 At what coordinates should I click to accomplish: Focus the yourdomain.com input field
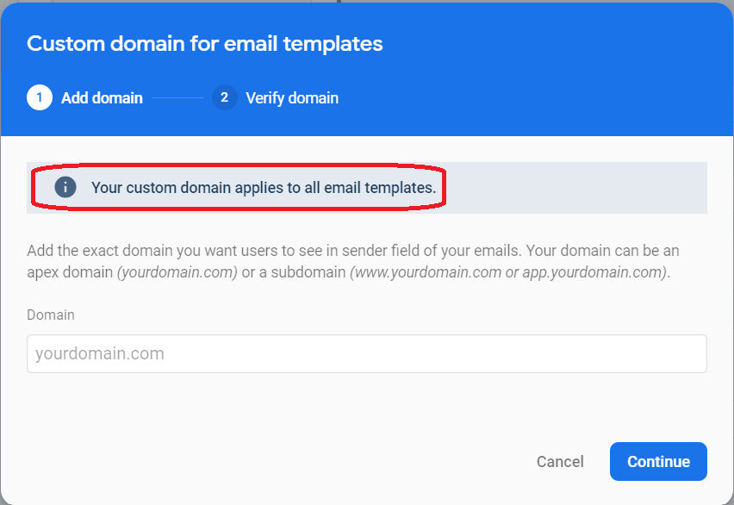click(366, 353)
